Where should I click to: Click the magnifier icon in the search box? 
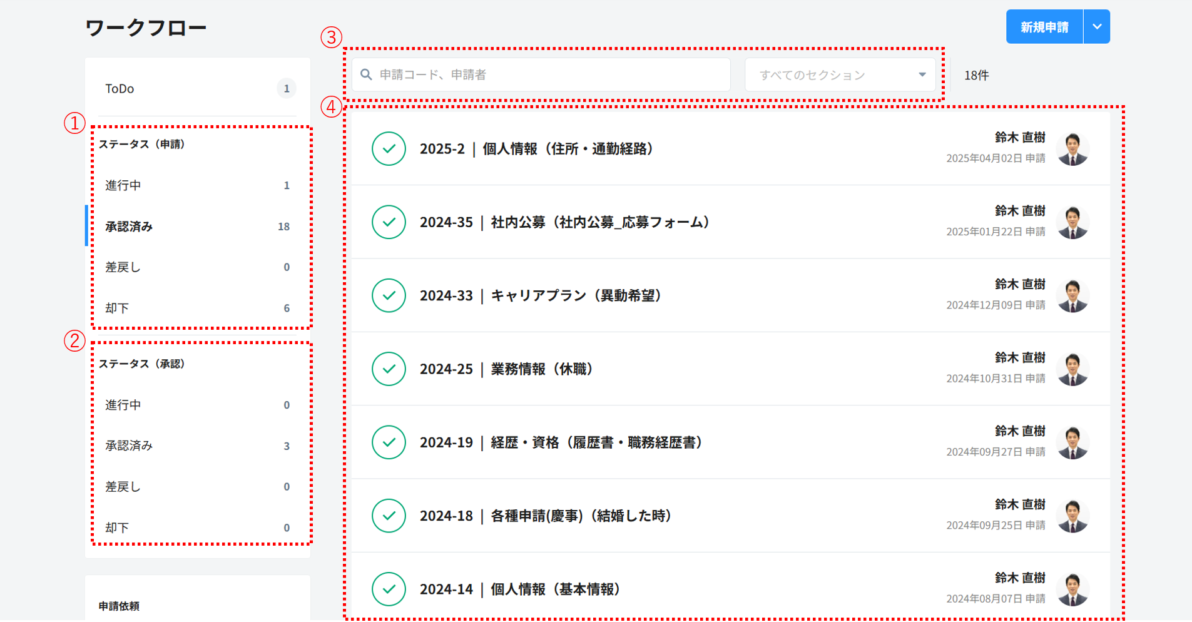tap(366, 75)
